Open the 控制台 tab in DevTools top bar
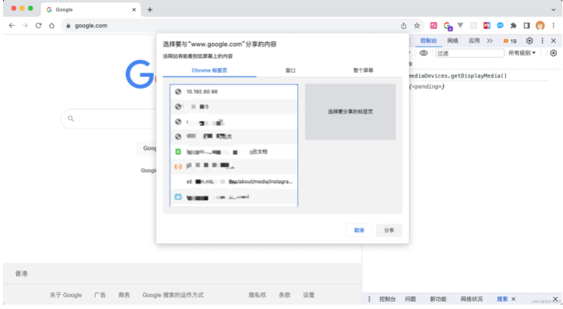The image size is (563, 309). coord(428,41)
